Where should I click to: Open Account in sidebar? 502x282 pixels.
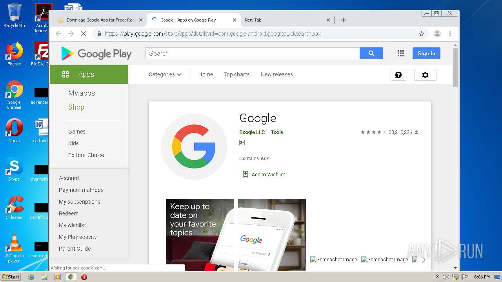click(69, 178)
